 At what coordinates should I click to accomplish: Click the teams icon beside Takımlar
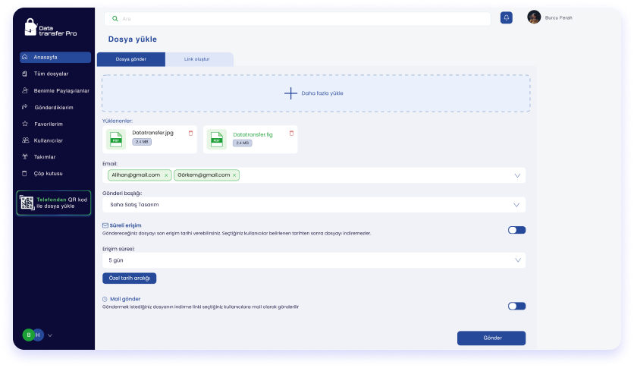pyautogui.click(x=25, y=156)
